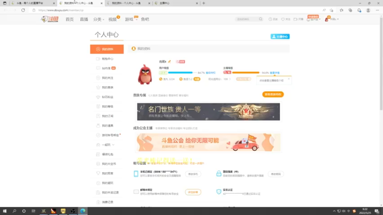Open the 鱼吧 forum link

[x=145, y=19]
